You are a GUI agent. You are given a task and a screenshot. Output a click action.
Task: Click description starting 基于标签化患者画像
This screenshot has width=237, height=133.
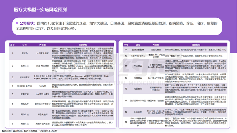pos(83,114)
